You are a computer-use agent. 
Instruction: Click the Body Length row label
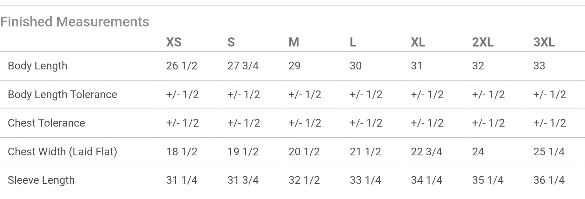click(38, 66)
